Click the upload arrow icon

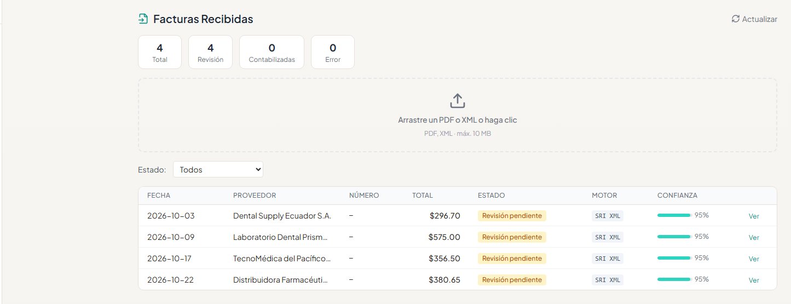(x=457, y=101)
